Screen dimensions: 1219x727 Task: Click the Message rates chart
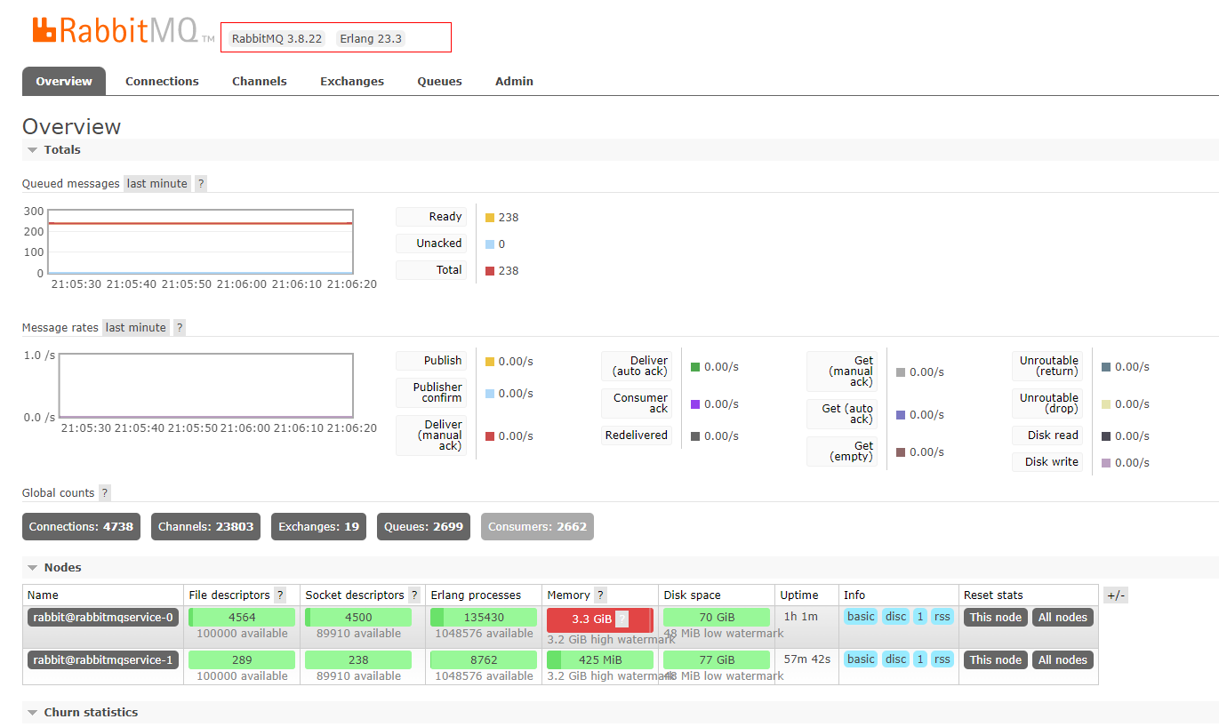206,386
